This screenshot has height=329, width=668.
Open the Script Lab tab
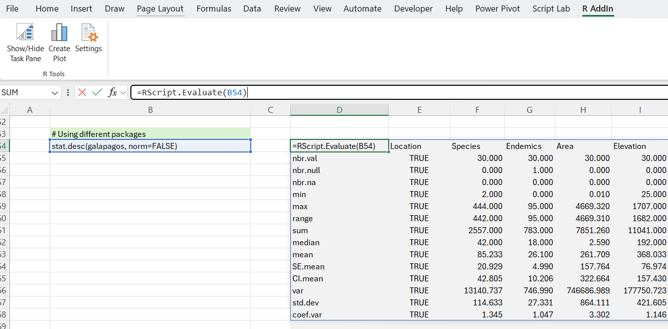[551, 9]
